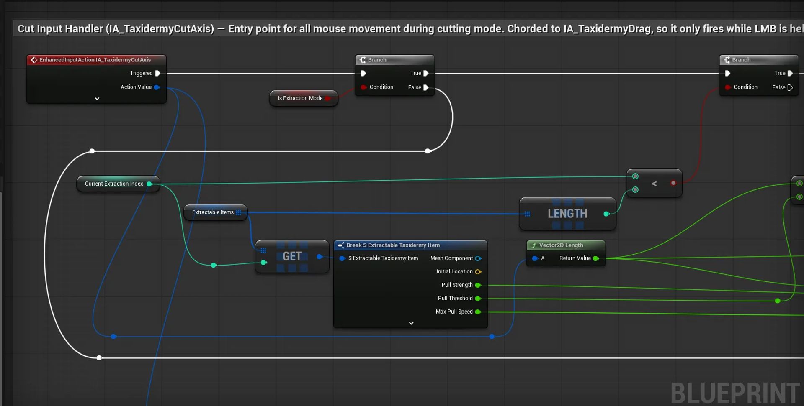Click the less-than node's boolean output pin
804x406 pixels.
[673, 183]
